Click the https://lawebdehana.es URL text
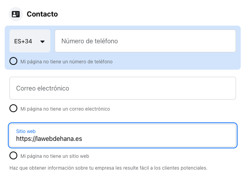The image size is (247, 183). click(x=49, y=139)
